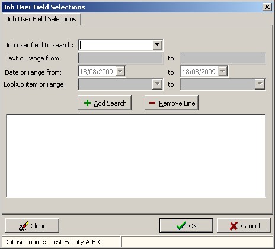This screenshot has width=275, height=249.
Task: Click the Text or range from field
Action: [120, 58]
